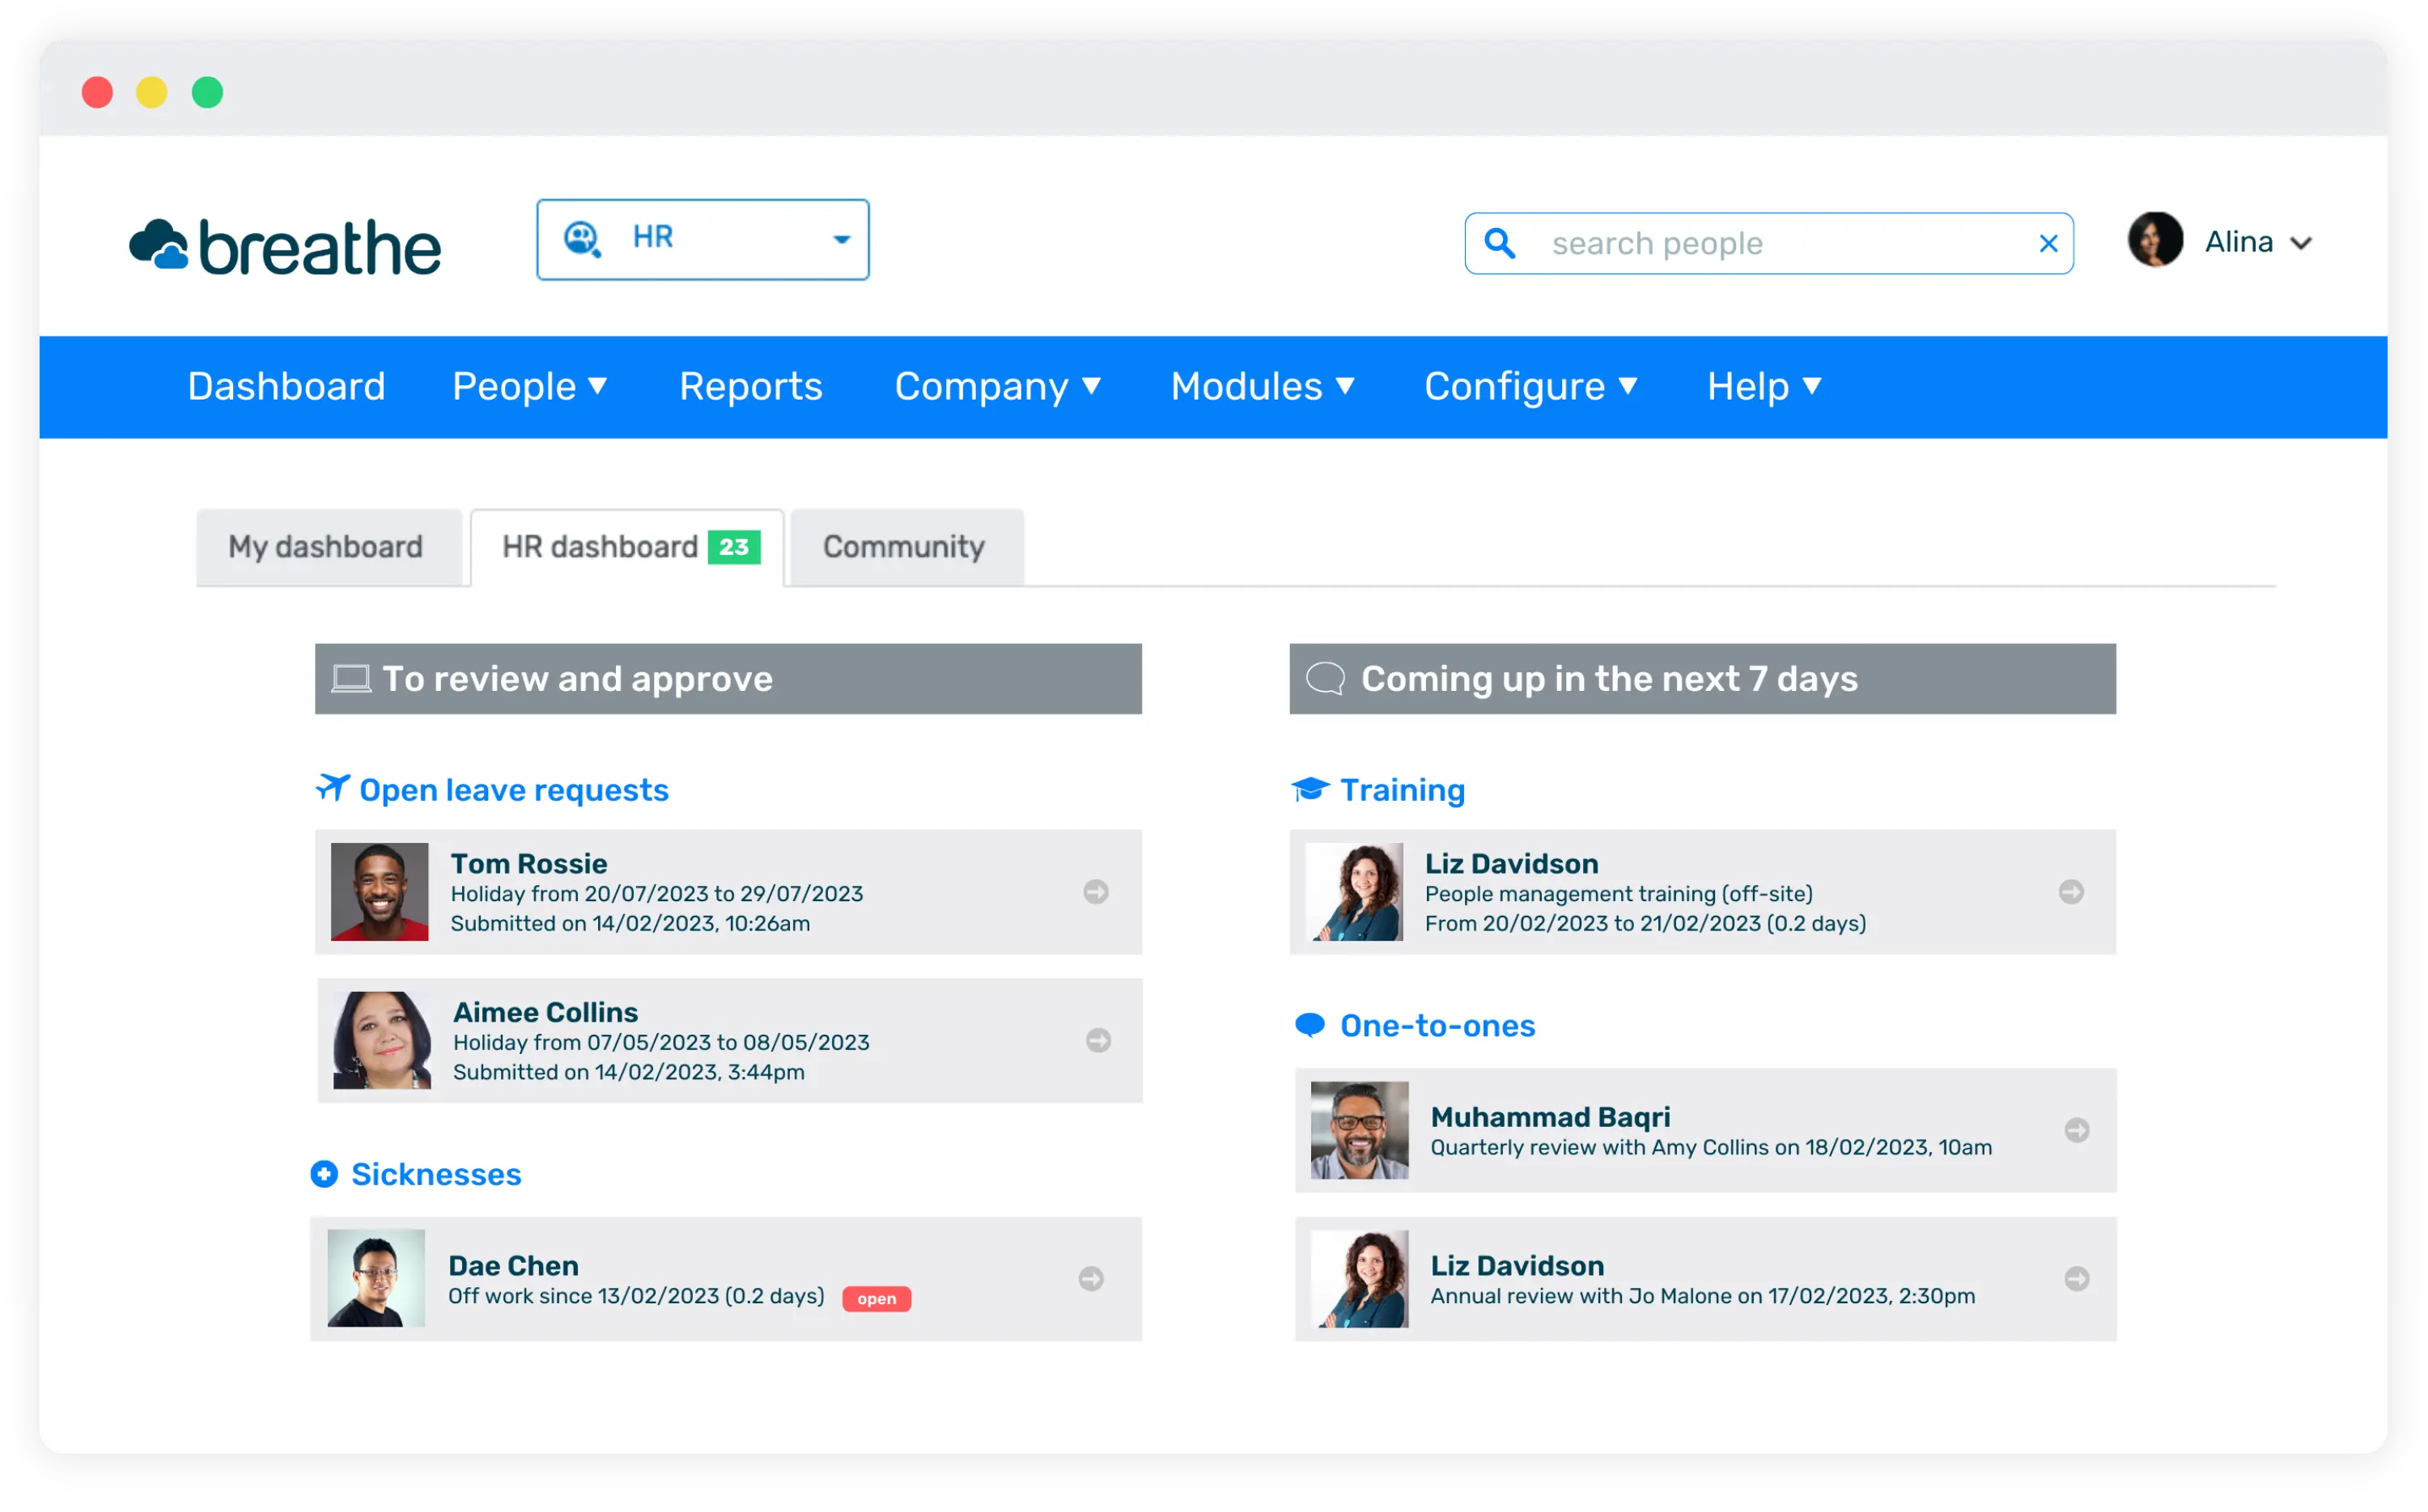
Task: Click the magnifier icon in the people search bar
Action: [x=1500, y=243]
